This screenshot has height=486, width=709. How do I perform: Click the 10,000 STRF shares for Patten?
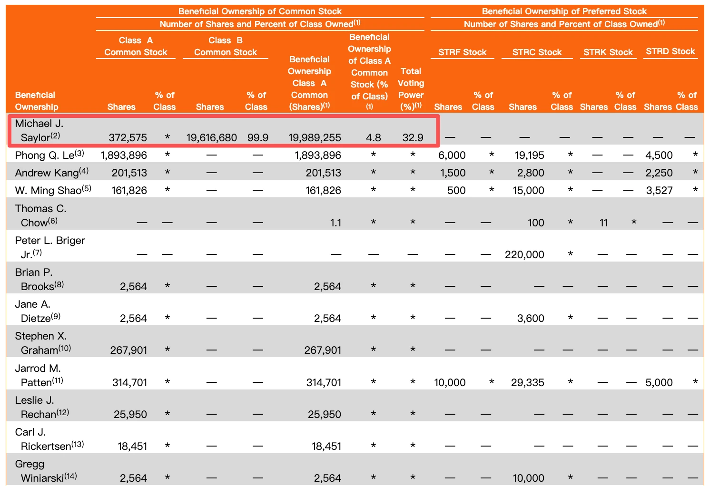coord(450,382)
